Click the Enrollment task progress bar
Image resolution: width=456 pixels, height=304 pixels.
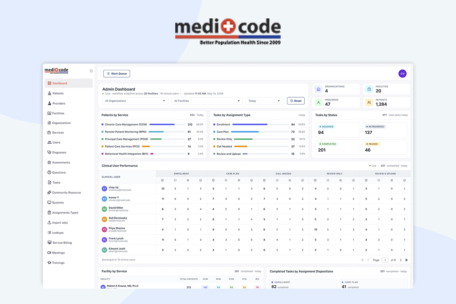click(260, 125)
